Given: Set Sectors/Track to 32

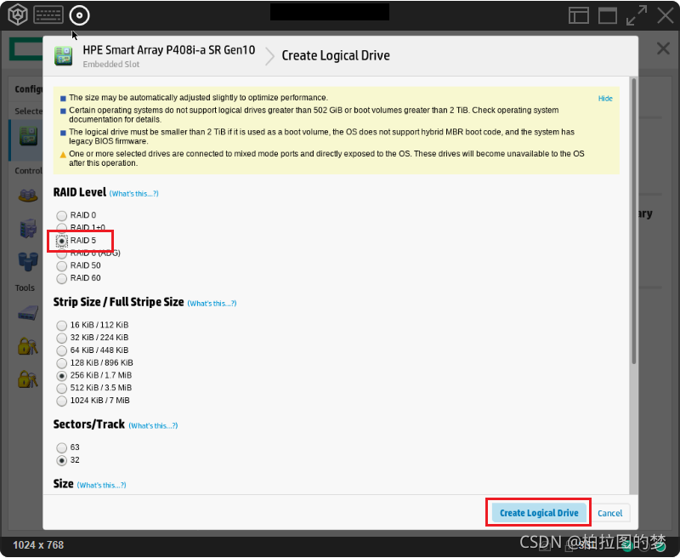Looking at the screenshot, I should pyautogui.click(x=62, y=460).
